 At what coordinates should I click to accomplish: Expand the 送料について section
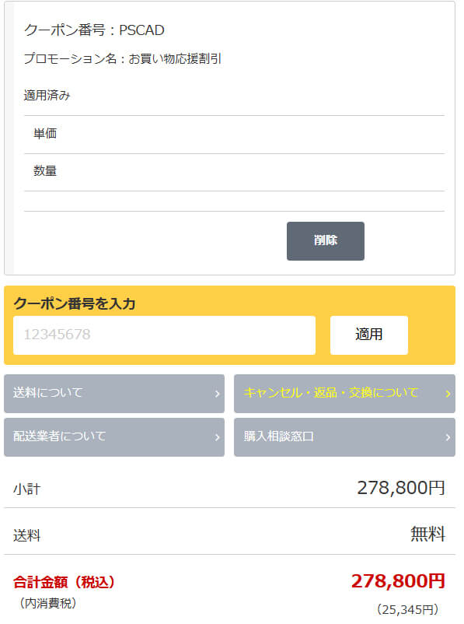click(114, 394)
